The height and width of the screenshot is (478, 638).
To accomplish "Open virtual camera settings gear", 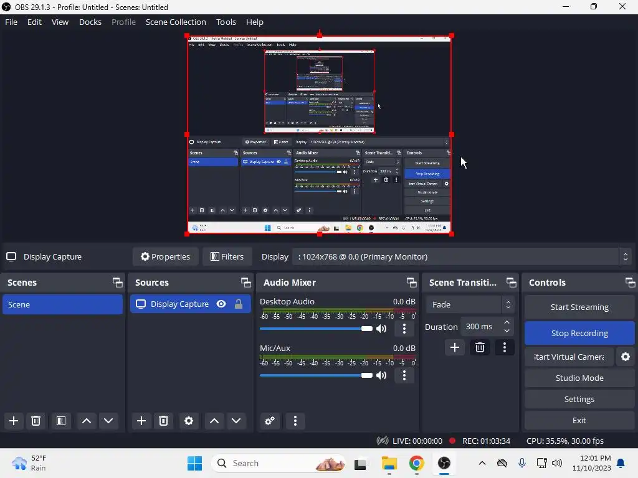I will click(x=626, y=357).
